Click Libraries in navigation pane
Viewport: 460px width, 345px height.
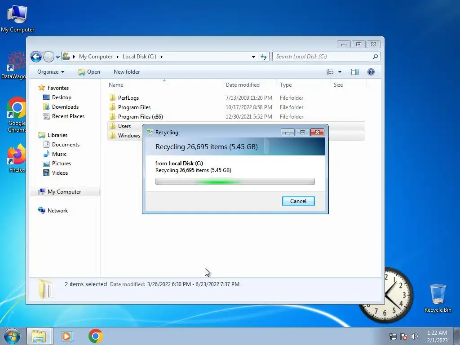click(x=57, y=135)
